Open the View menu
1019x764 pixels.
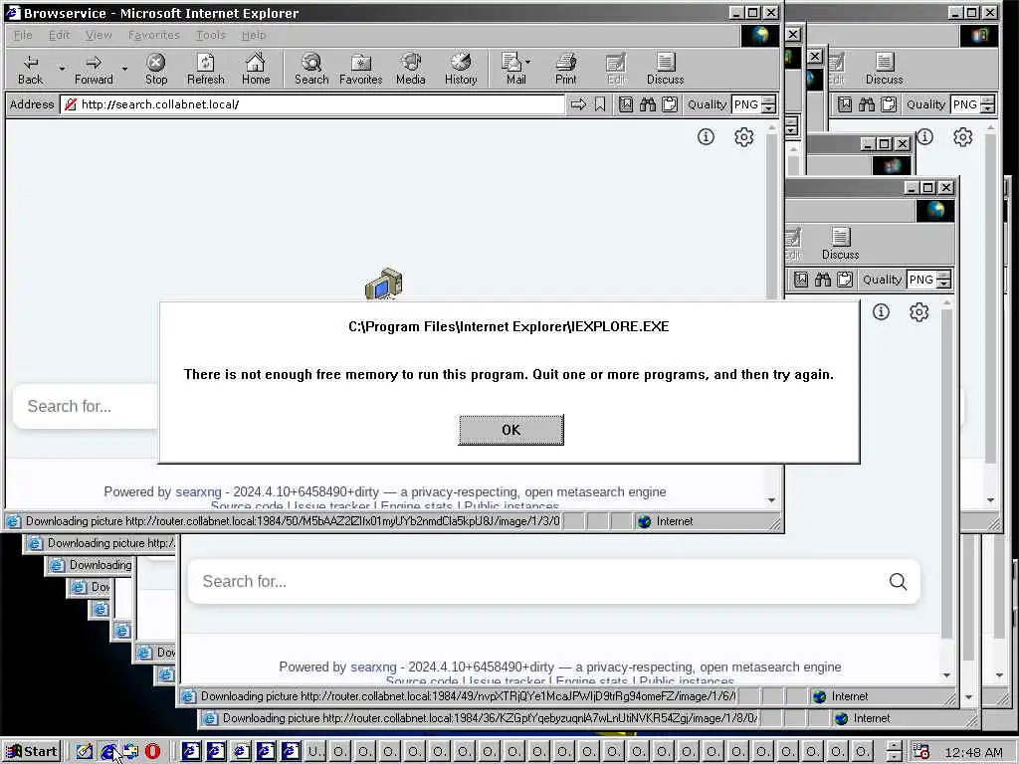[x=99, y=35]
